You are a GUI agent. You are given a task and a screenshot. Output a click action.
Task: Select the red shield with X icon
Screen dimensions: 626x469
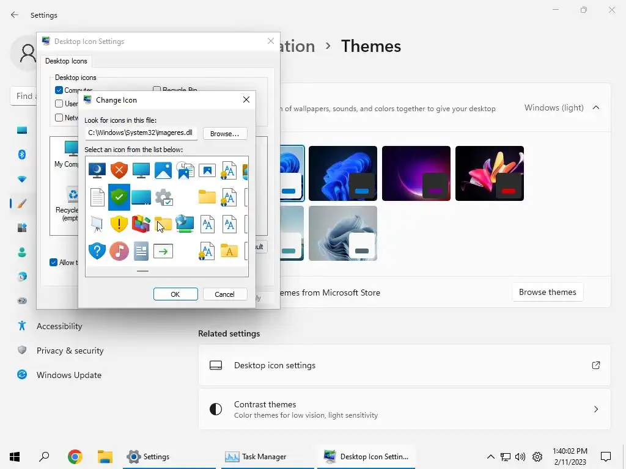tap(119, 170)
